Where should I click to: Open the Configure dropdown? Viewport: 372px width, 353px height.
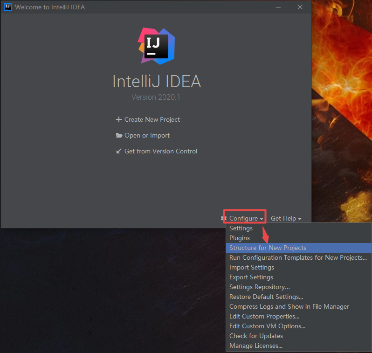point(246,218)
